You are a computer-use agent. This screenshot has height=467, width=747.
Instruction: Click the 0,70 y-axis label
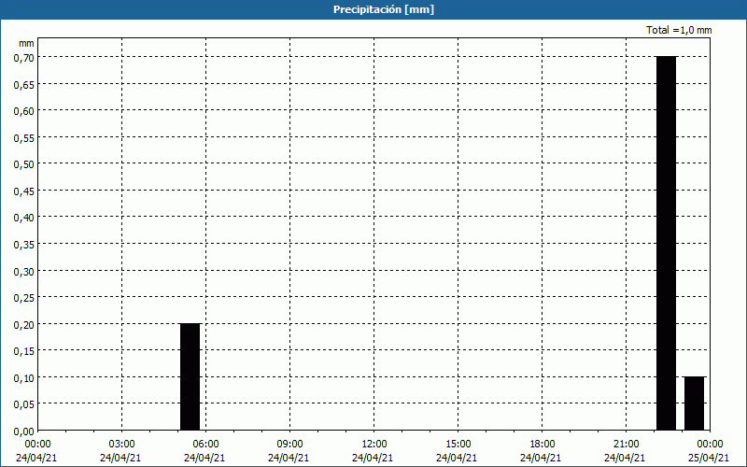click(x=24, y=58)
